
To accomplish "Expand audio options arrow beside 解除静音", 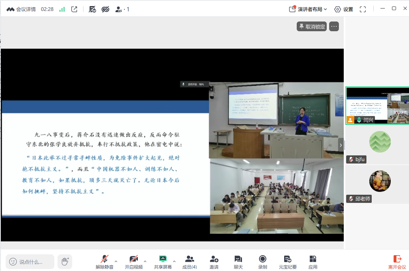I will [x=116, y=261].
